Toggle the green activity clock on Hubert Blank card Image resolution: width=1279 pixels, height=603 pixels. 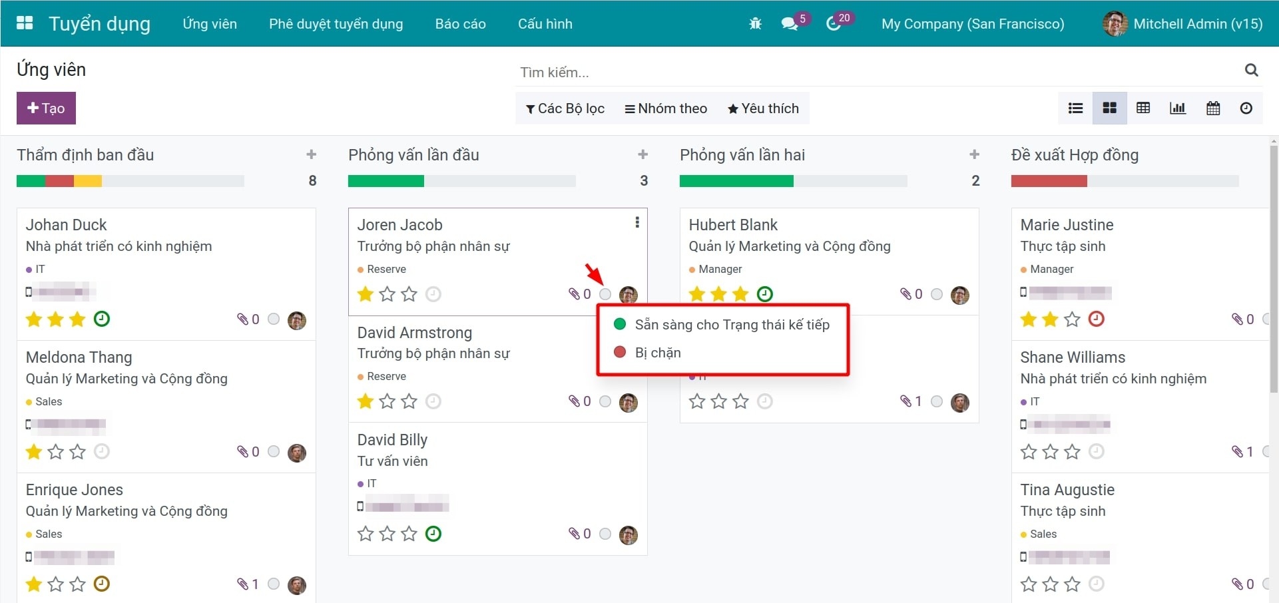(x=764, y=294)
